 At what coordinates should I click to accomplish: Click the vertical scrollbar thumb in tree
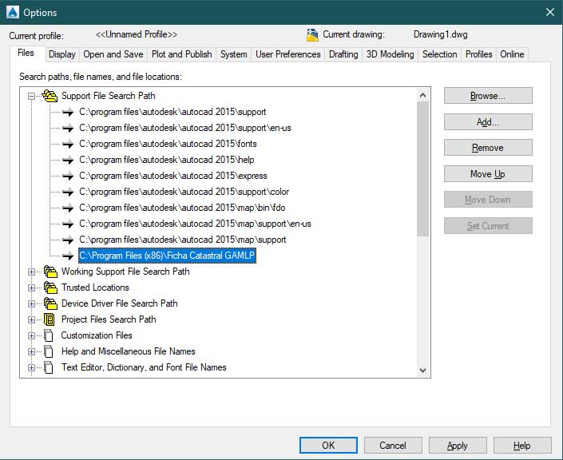point(423,169)
